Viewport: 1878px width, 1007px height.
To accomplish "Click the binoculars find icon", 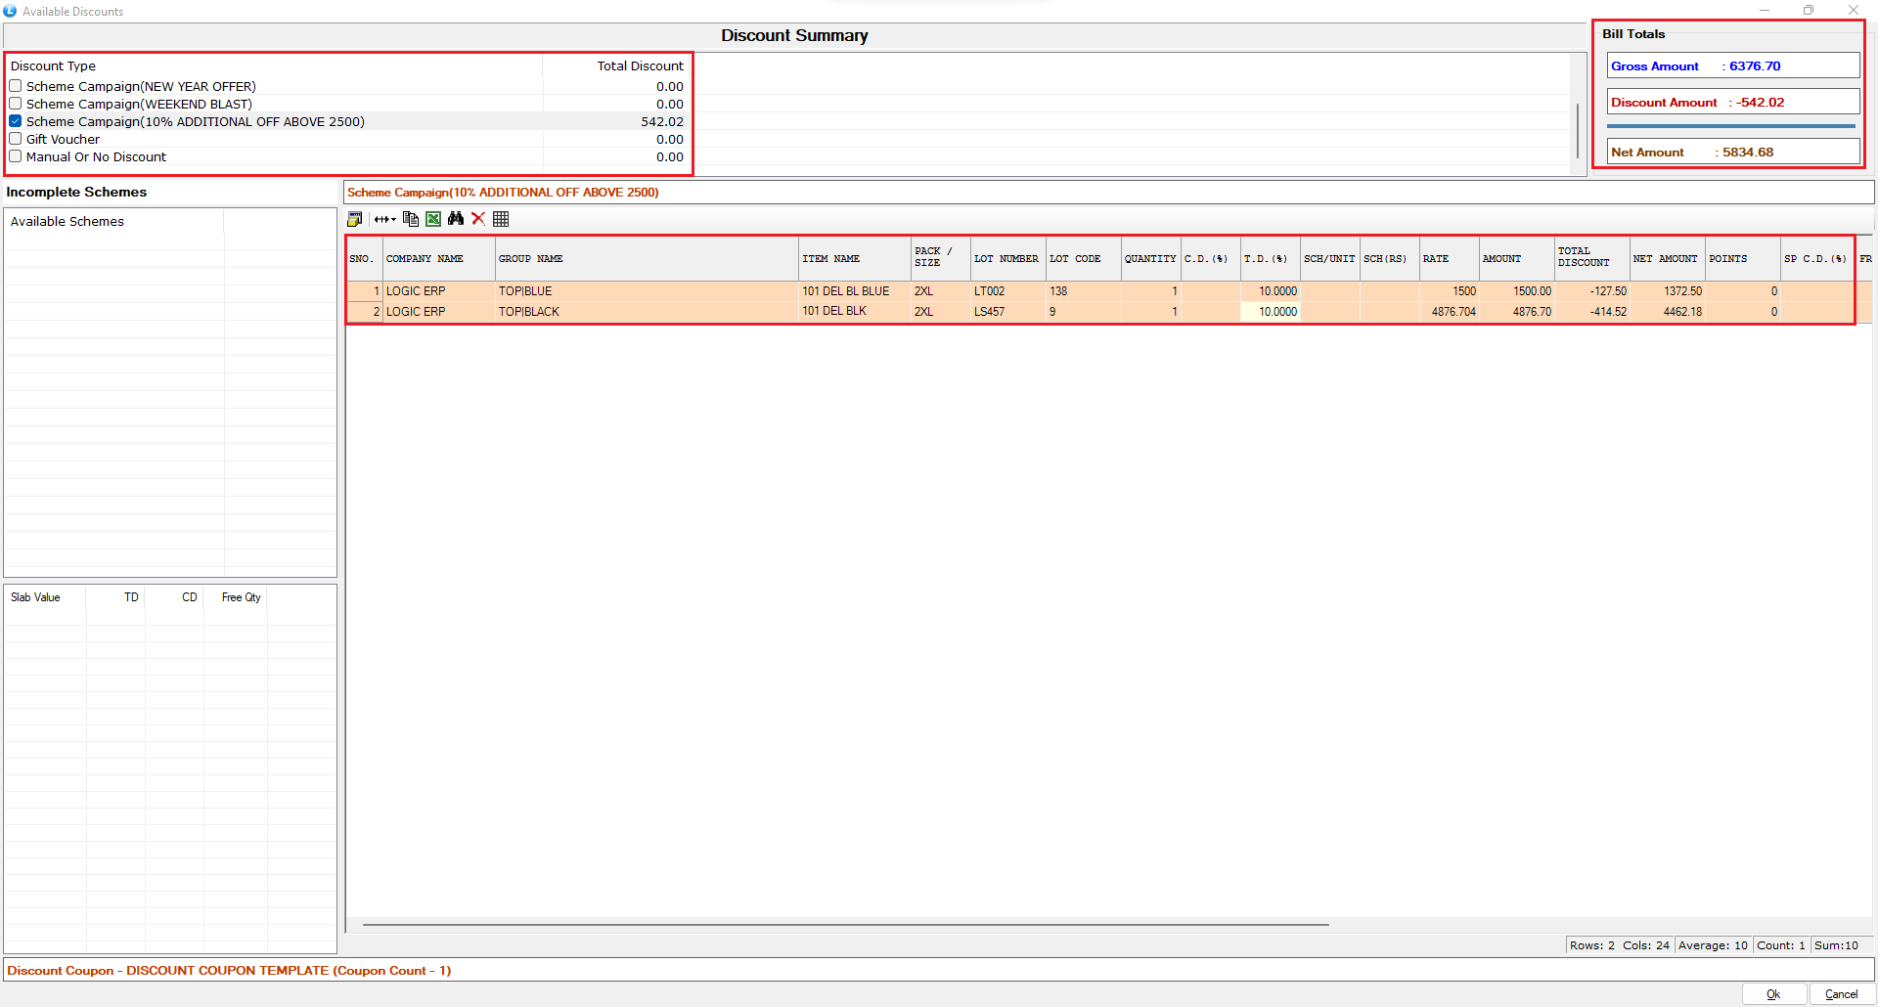I will point(456,219).
